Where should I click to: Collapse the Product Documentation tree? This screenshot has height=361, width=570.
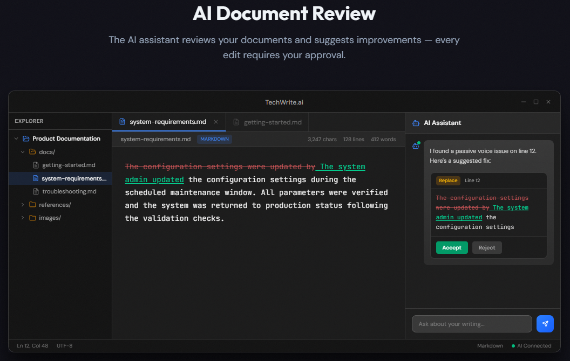[16, 138]
